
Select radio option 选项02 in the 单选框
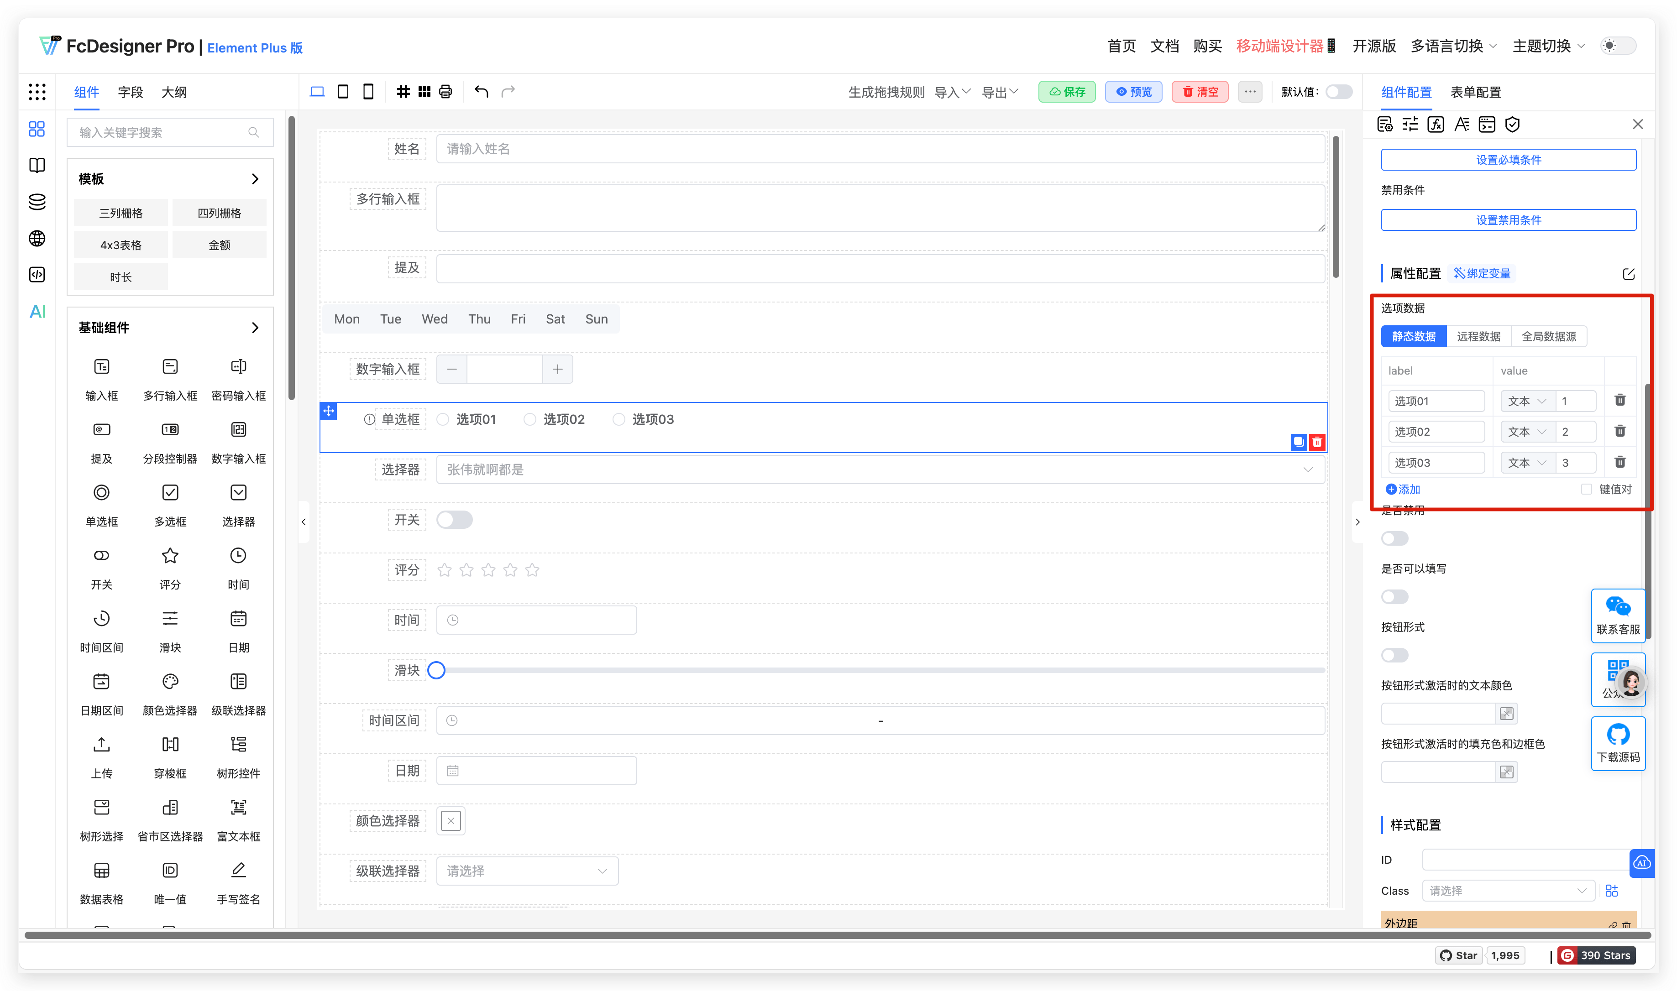pyautogui.click(x=529, y=419)
